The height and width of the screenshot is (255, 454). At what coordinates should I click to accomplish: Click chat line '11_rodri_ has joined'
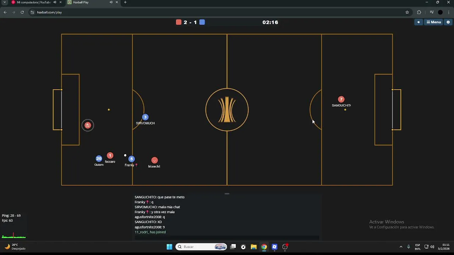tap(150, 232)
